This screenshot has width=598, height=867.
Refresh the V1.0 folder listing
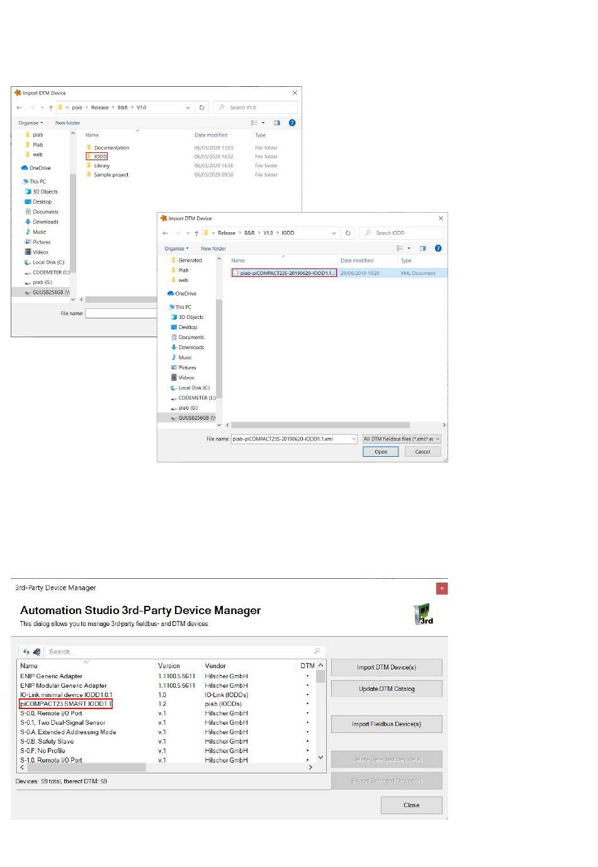point(202,108)
